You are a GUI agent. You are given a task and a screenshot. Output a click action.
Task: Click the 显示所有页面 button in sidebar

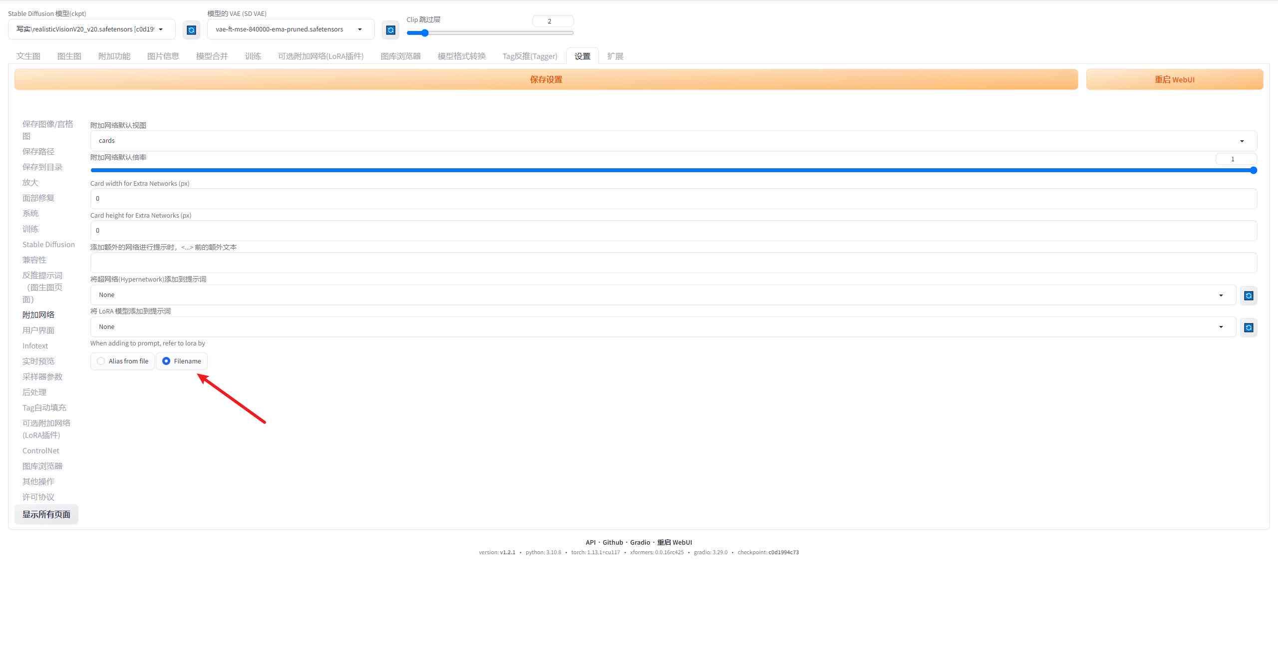coord(46,514)
